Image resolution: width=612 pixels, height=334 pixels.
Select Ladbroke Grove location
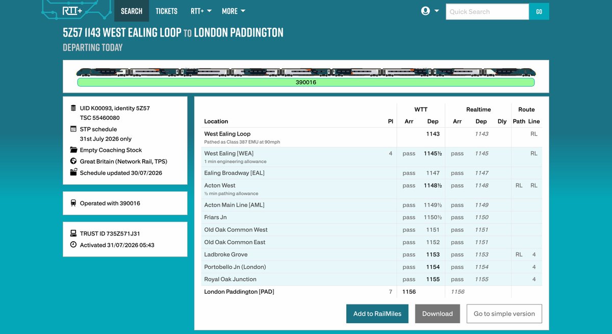[x=225, y=254]
